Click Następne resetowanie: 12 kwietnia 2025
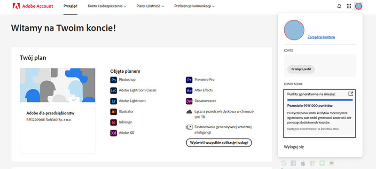This screenshot has height=169, width=376. [x=313, y=129]
